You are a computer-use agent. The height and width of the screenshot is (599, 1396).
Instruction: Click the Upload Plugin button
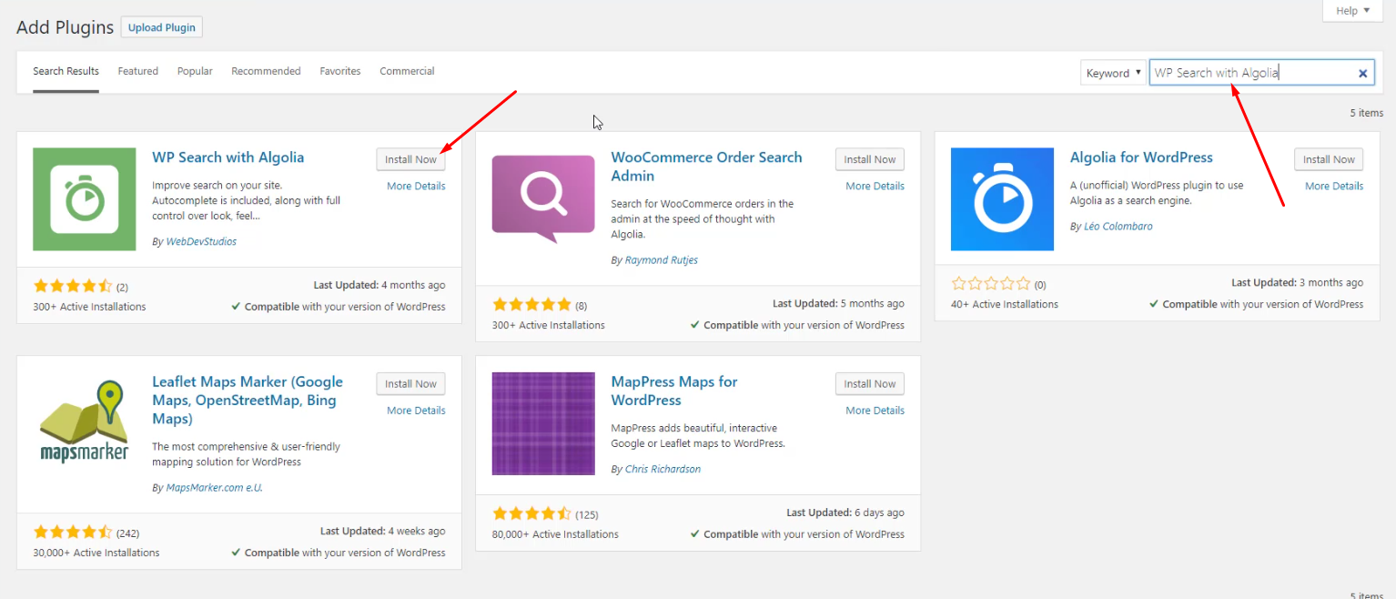[162, 27]
